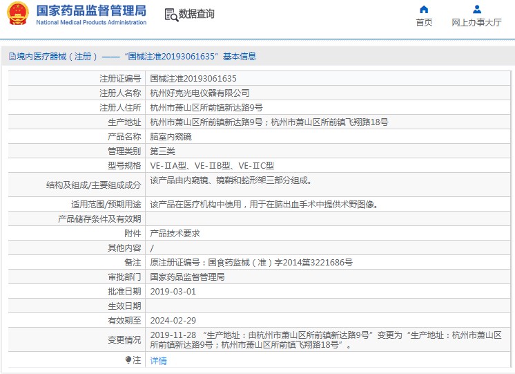This screenshot has height=374, width=515.
Task: Click the 产品储存条件及有效期 label
Action: pos(99,219)
